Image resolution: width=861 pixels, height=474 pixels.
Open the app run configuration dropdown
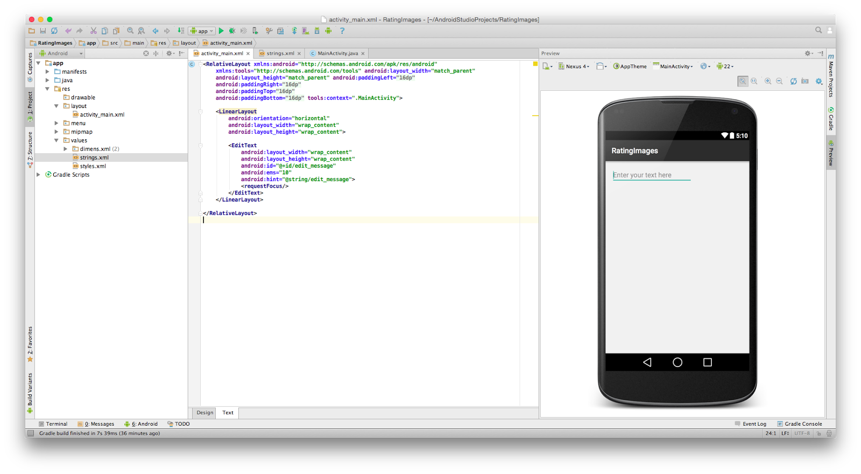[x=202, y=31]
